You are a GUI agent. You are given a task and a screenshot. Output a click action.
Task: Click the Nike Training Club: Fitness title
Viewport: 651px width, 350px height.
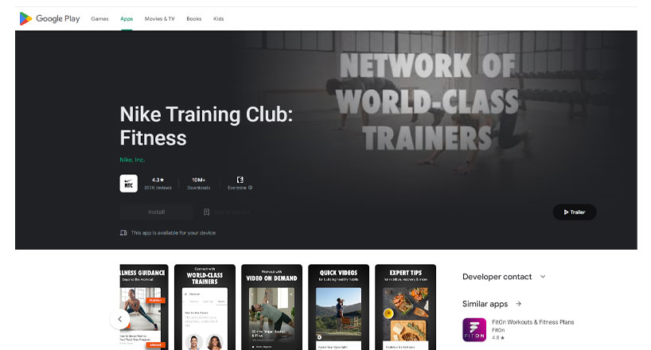[x=206, y=126]
